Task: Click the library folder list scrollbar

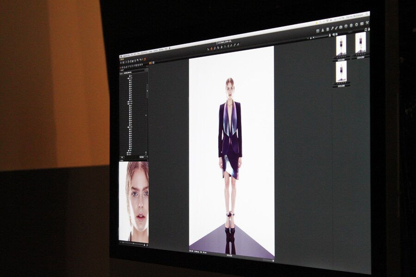Action: click(147, 90)
